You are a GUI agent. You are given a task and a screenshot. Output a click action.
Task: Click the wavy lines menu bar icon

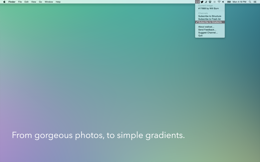(214, 2)
